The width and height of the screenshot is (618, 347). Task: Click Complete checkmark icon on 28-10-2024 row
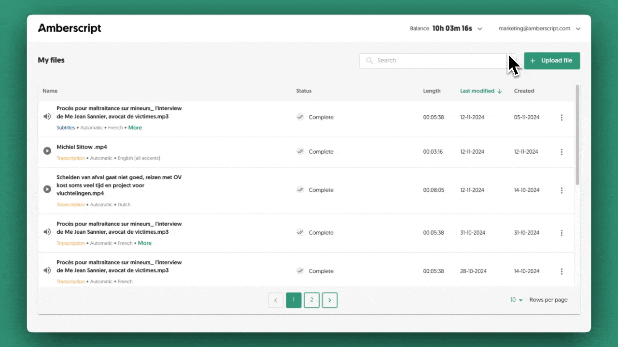(300, 271)
